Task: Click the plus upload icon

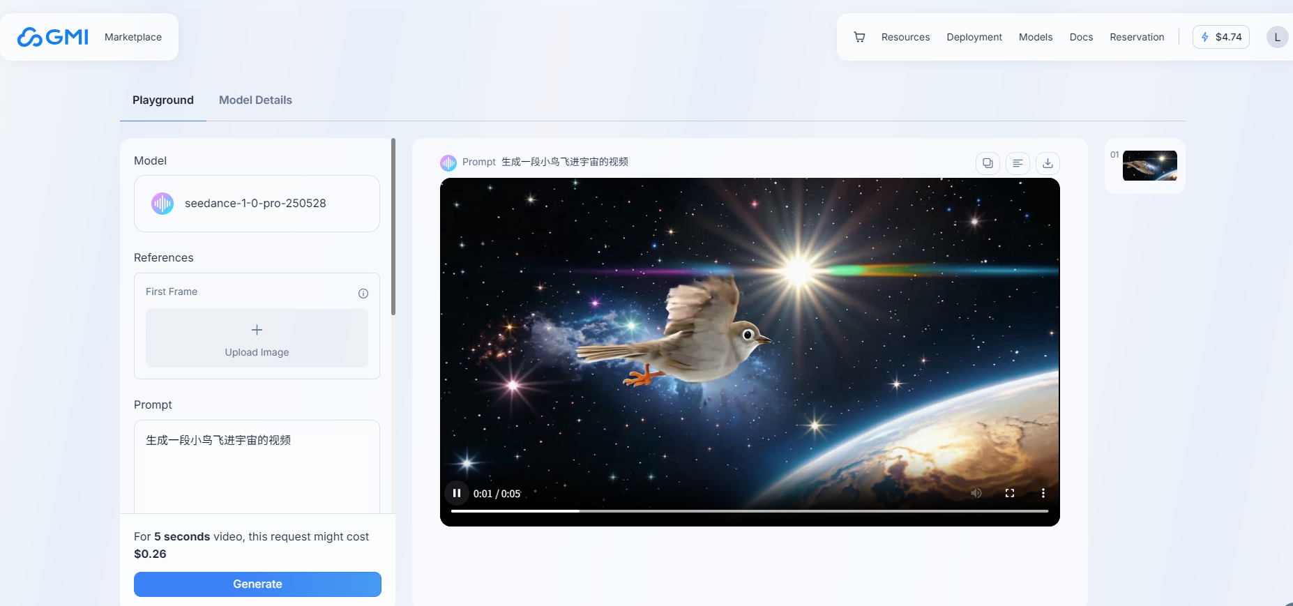Action: pyautogui.click(x=257, y=330)
